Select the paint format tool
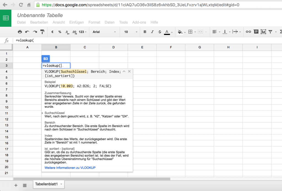This screenshot has height=191, width=282. pos(42,32)
